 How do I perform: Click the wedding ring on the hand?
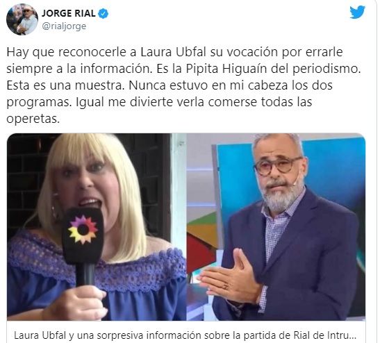coord(225,286)
